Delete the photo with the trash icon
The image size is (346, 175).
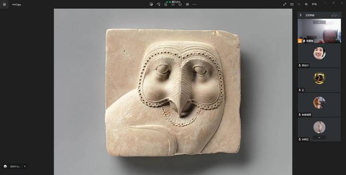coord(166,4)
